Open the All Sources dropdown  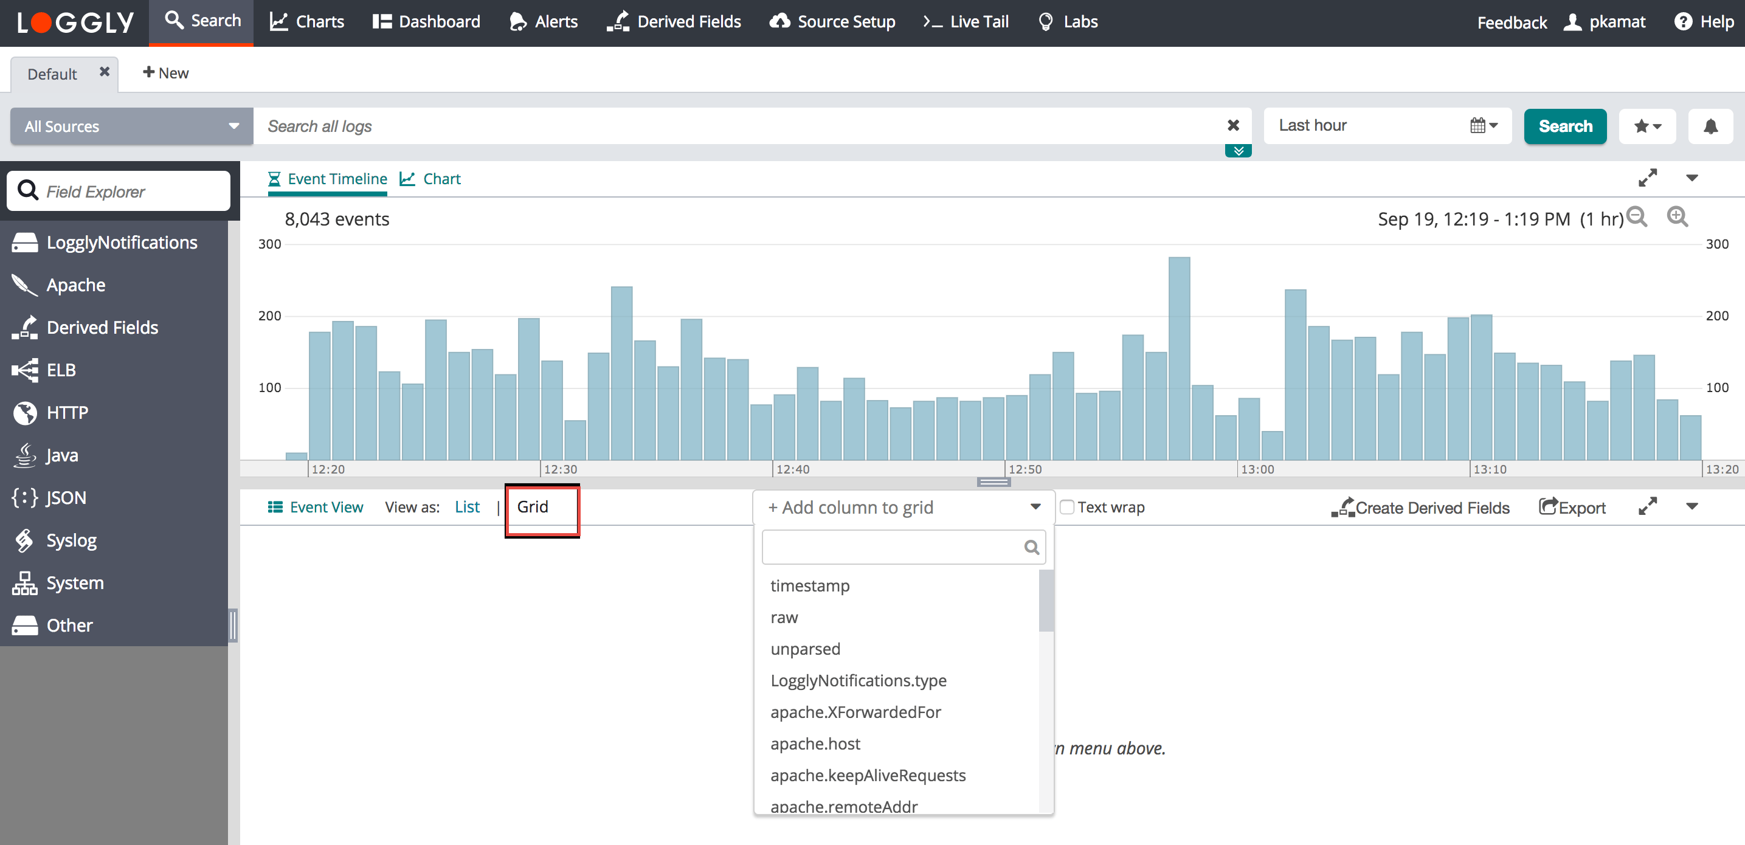pyautogui.click(x=131, y=126)
